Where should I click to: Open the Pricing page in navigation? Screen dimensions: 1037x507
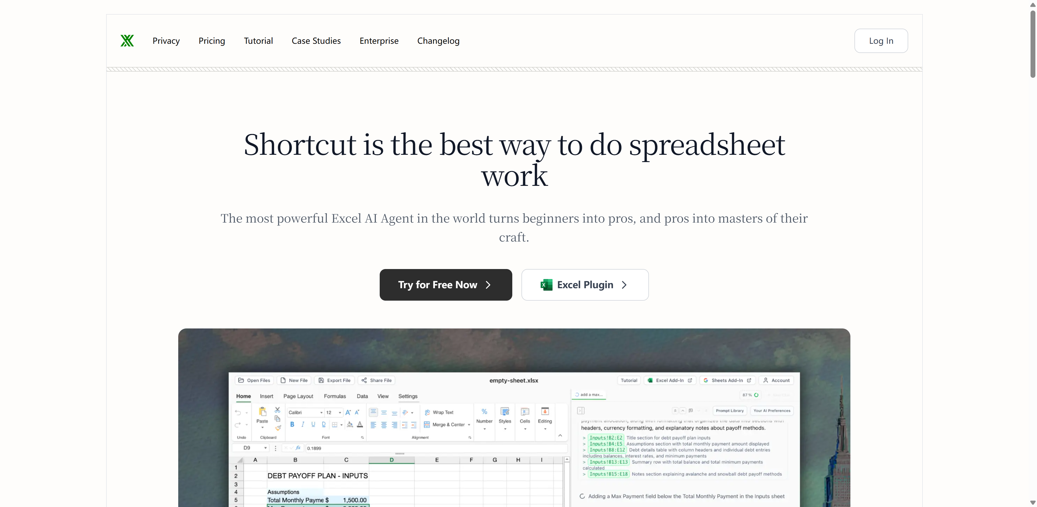212,41
